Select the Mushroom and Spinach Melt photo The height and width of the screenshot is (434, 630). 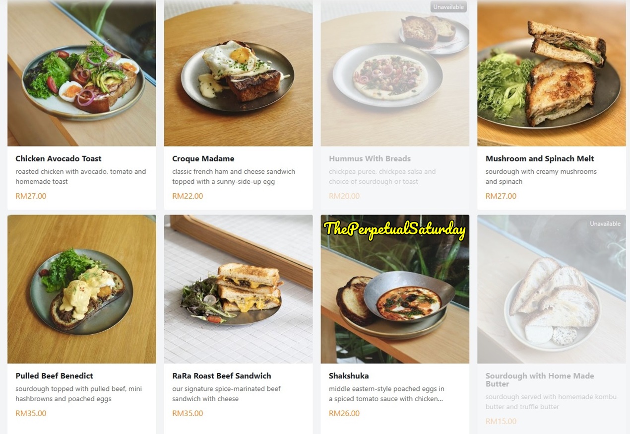click(551, 73)
